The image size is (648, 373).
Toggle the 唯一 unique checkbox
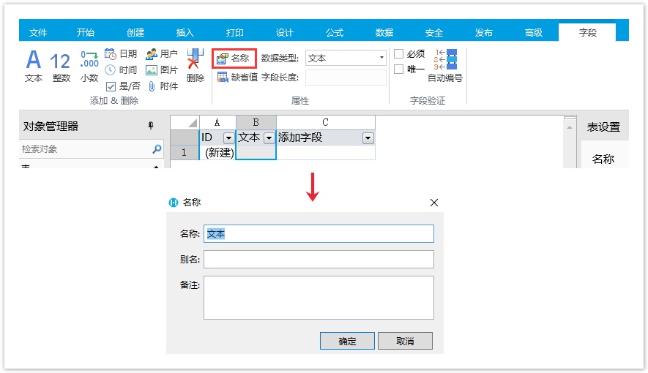coord(399,69)
